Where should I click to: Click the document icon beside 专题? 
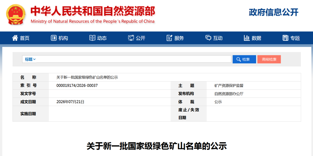pyautogui.click(x=285, y=38)
